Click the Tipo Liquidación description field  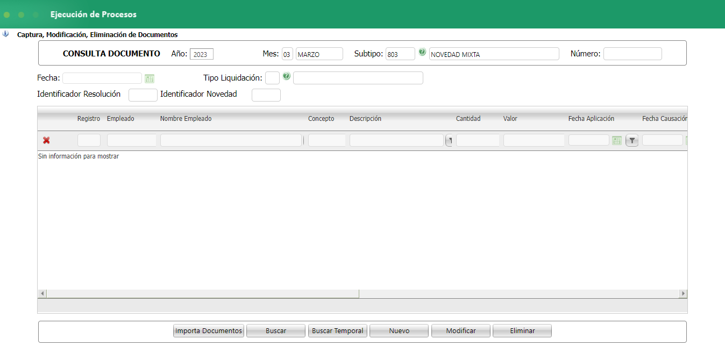click(x=358, y=78)
